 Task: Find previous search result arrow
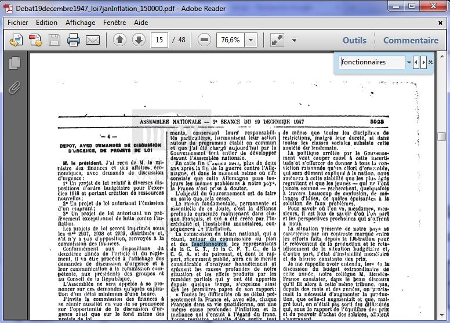pos(416,62)
